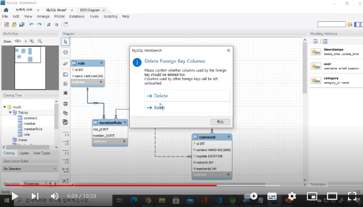Open the Scripting menu
This screenshot has height=207, width=363.
[111, 16]
